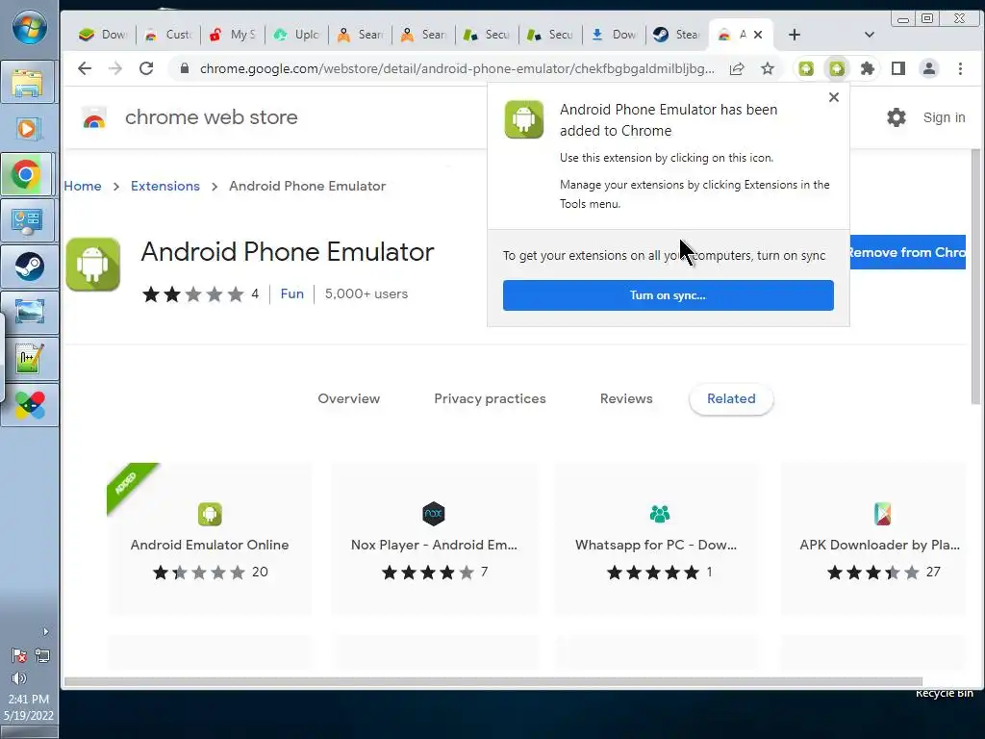Click the star rating of Android Phone Emulator

[193, 293]
